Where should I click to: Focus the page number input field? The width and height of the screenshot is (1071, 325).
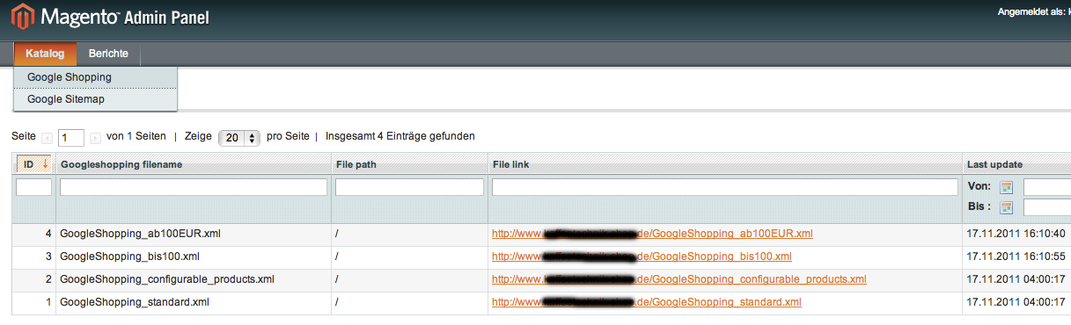[71, 138]
